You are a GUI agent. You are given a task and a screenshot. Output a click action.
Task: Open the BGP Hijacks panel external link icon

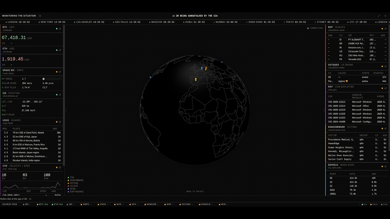[385, 29]
